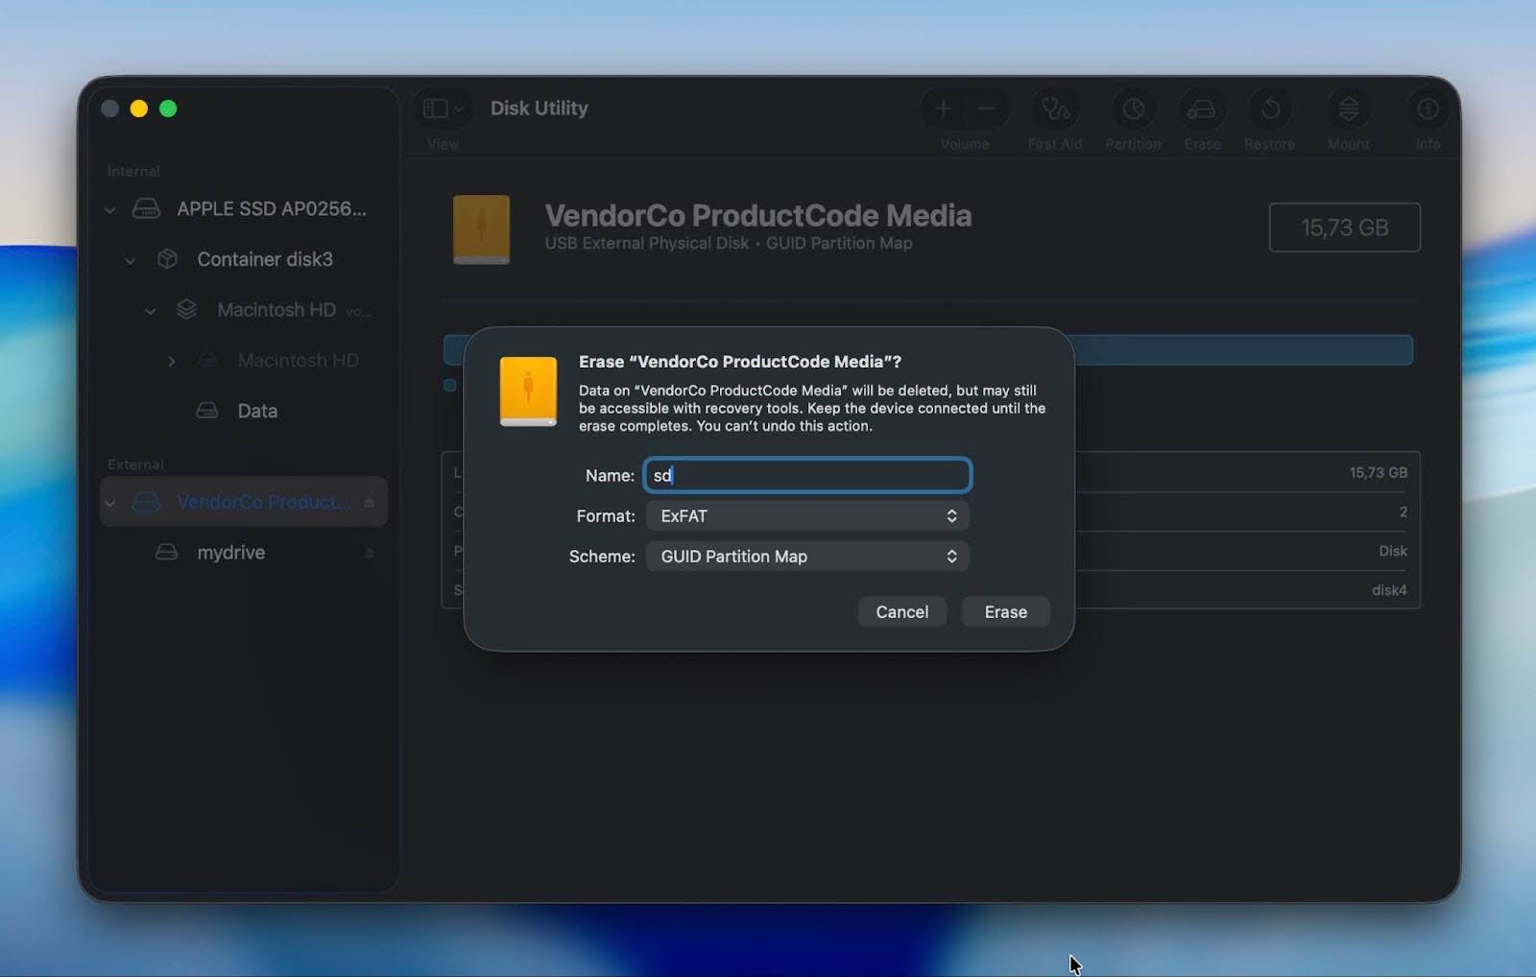Click the remove Volume minus icon
Viewport: 1536px width, 977px height.
[x=986, y=108]
